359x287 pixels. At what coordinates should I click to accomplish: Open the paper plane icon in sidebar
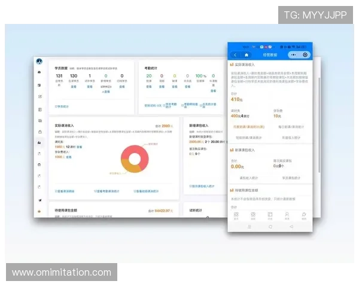39,200
